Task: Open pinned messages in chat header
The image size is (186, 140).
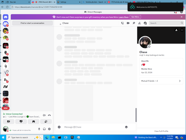Action: (x=134, y=23)
